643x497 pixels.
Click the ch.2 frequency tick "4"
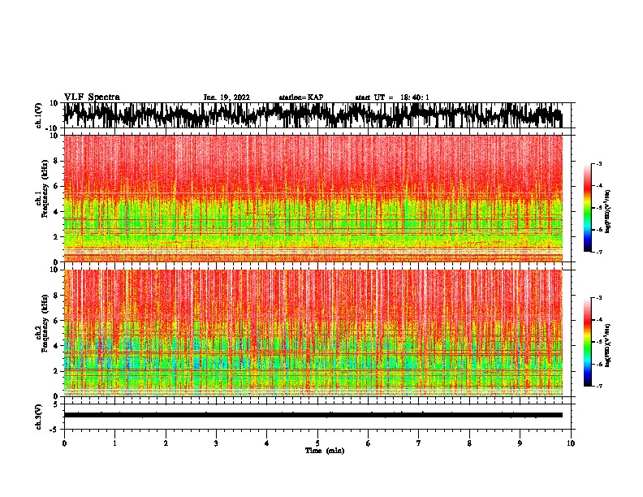pos(57,346)
